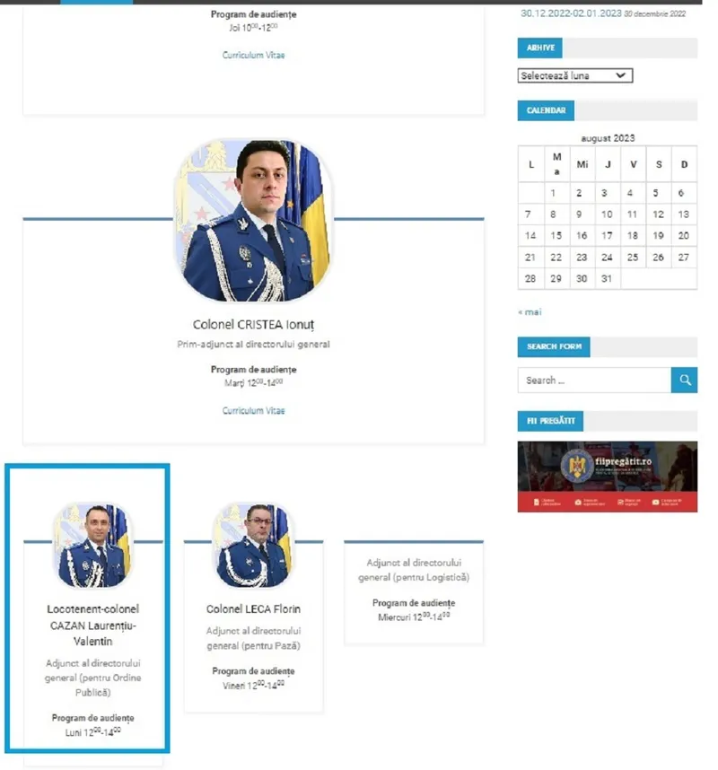Open Colonel CRISTEA Ionuț's Curriculum Vitae link
The height and width of the screenshot is (770, 718).
(x=253, y=410)
